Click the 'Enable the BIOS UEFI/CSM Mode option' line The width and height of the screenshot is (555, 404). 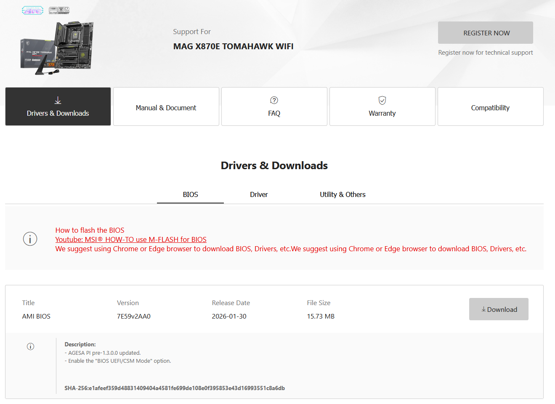tap(118, 361)
